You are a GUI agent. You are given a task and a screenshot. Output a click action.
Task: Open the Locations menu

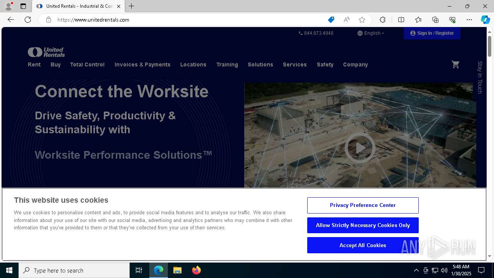[193, 64]
